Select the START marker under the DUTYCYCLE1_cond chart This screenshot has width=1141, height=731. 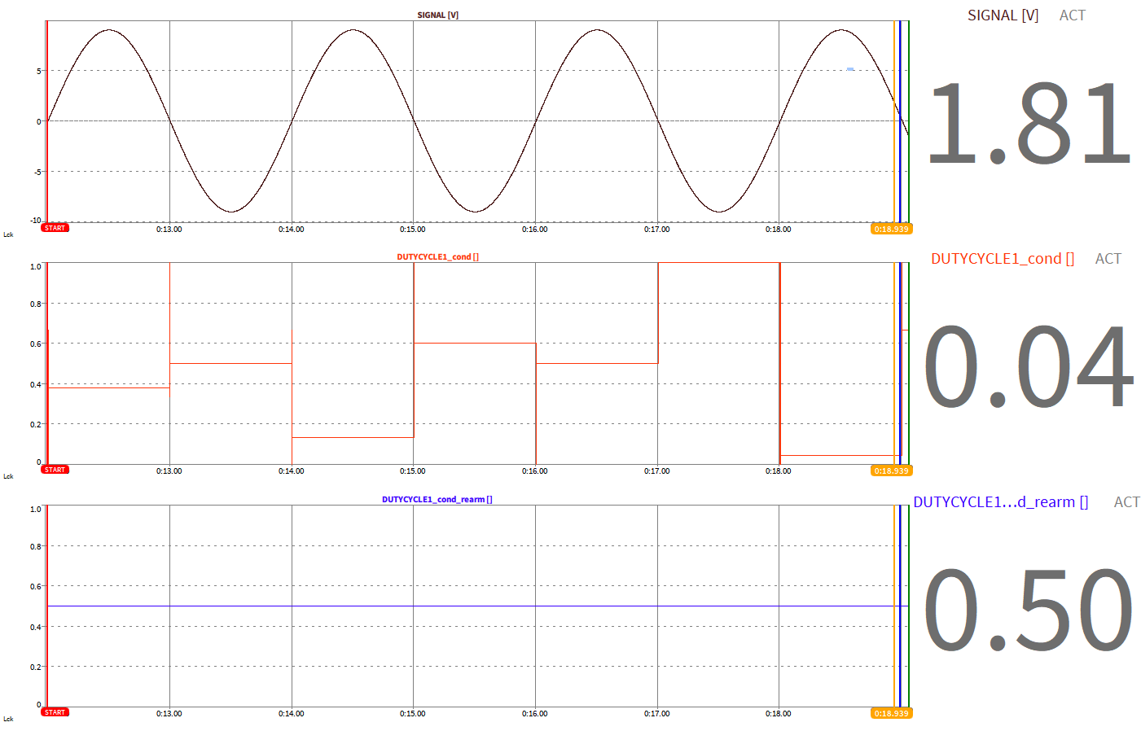pyautogui.click(x=55, y=470)
